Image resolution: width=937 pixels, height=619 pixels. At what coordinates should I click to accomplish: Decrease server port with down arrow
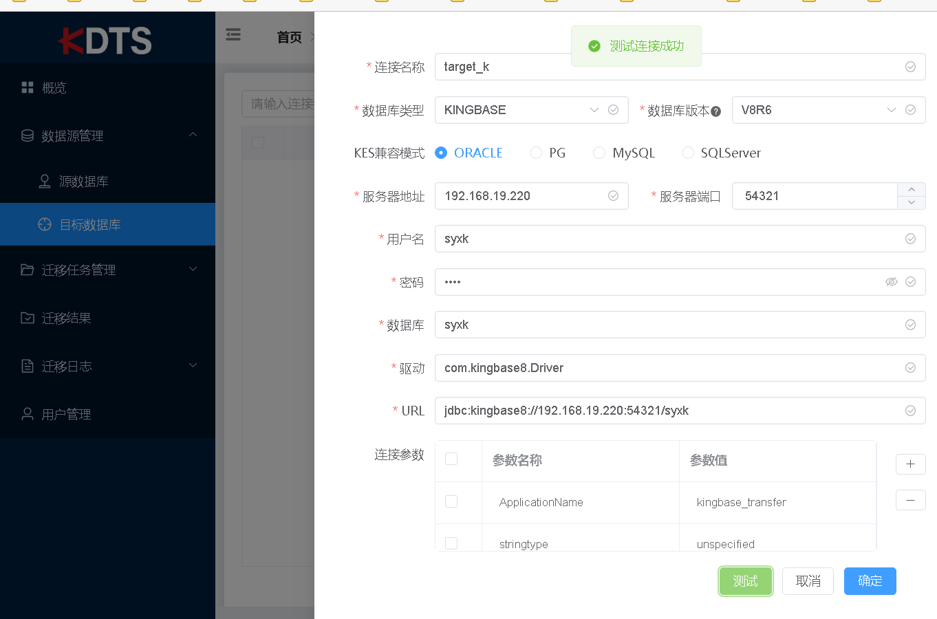(912, 202)
